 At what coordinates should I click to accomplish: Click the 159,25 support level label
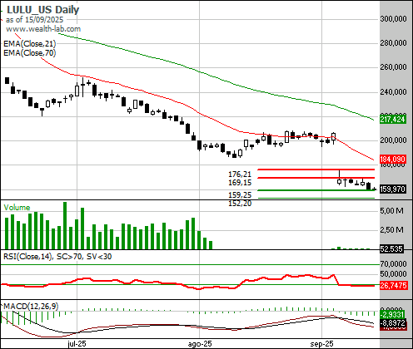click(240, 195)
